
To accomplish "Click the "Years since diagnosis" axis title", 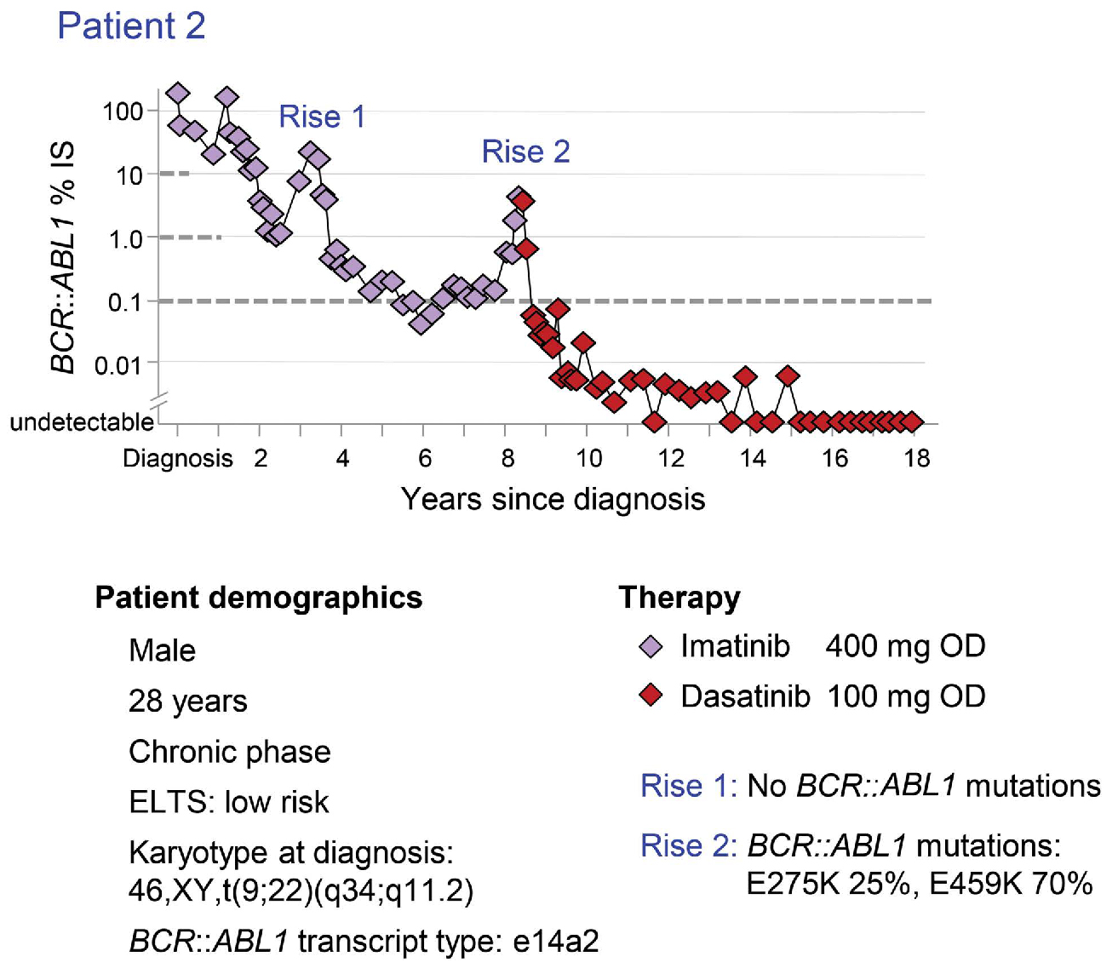I will click(x=553, y=499).
